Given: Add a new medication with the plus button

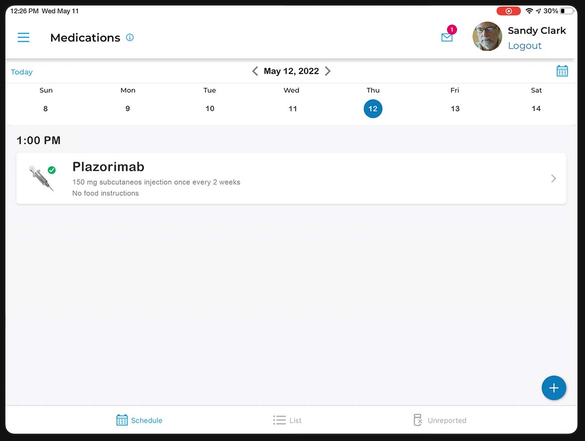Looking at the screenshot, I should [554, 388].
